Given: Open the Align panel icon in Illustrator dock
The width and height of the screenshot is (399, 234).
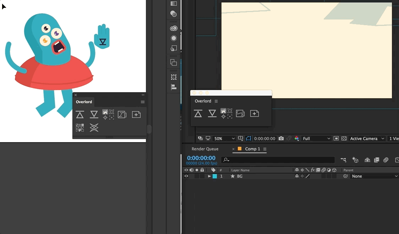Looking at the screenshot, I should pyautogui.click(x=174, y=87).
